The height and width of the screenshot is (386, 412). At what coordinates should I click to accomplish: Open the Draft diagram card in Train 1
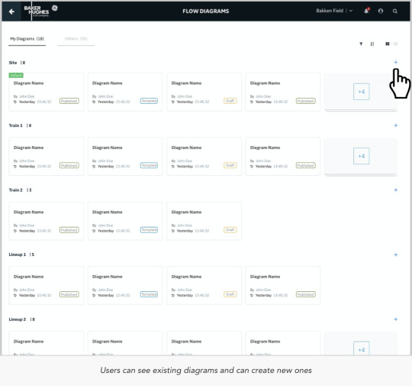click(204, 157)
